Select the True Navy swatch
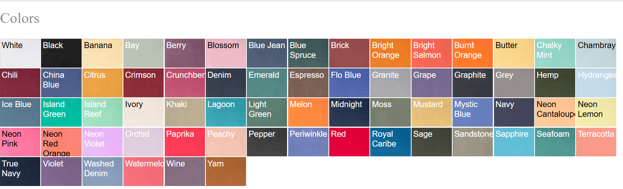Viewport: 623px width, 189px height. pos(20,171)
